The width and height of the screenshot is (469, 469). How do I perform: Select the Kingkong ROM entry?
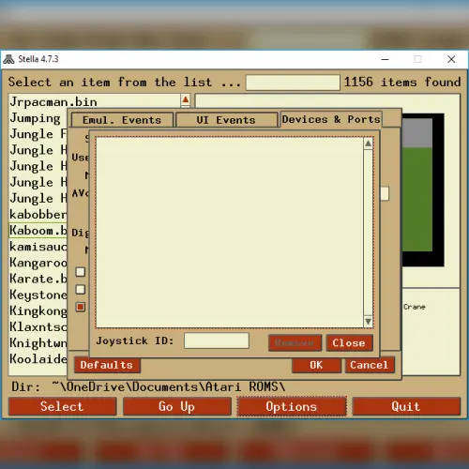38,310
